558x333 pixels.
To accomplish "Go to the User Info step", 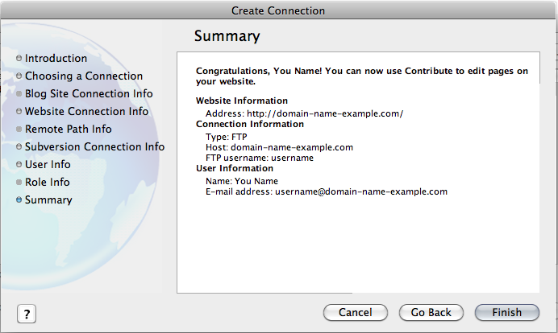I will pyautogui.click(x=48, y=164).
